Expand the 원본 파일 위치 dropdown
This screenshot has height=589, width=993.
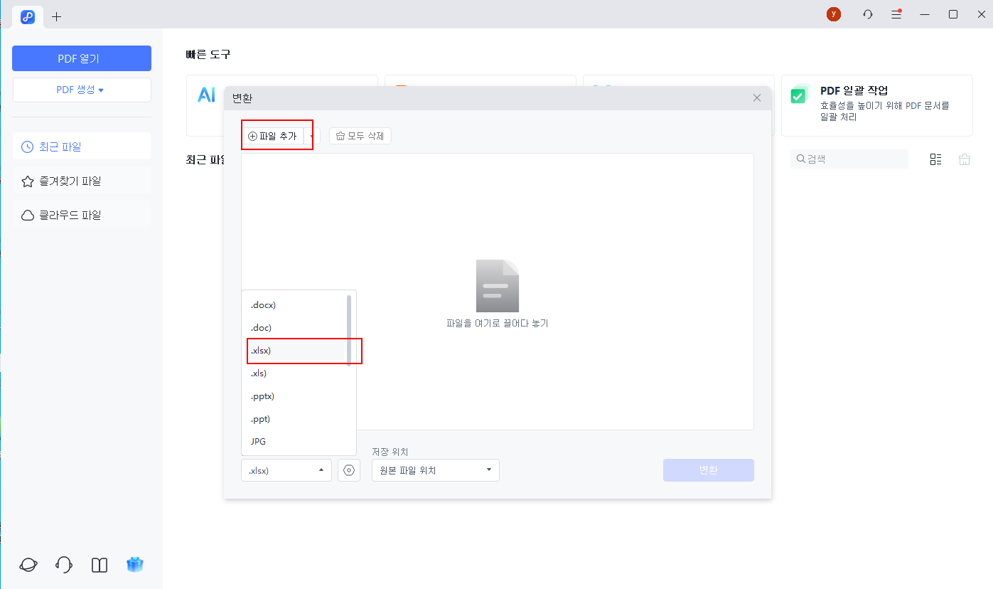(x=435, y=470)
